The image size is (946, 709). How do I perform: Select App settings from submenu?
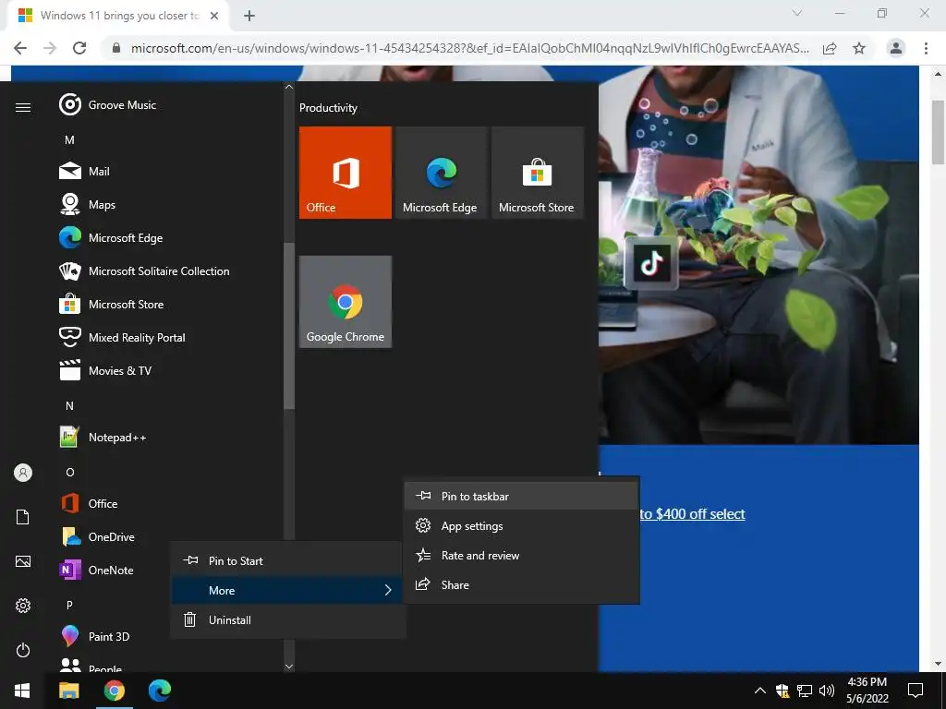521,525
